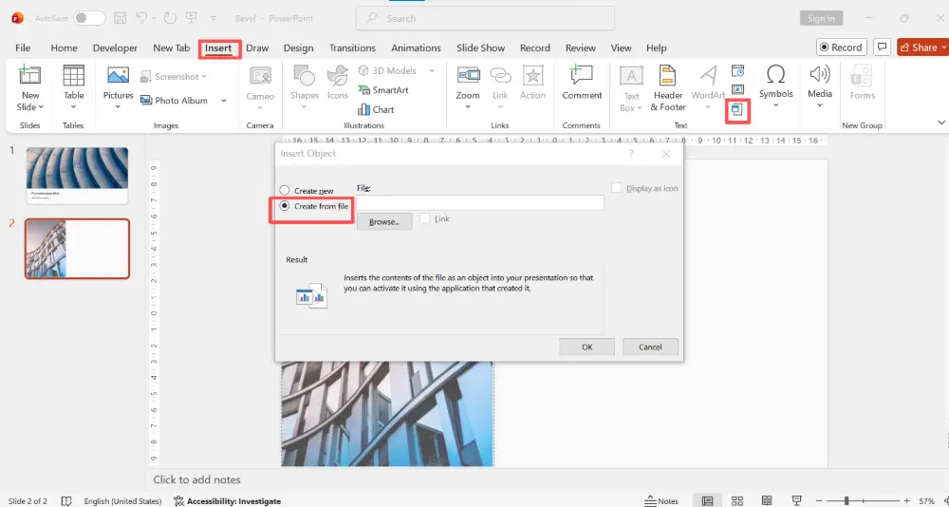Click the spell check book icon
Image resolution: width=949 pixels, height=507 pixels.
(x=66, y=501)
